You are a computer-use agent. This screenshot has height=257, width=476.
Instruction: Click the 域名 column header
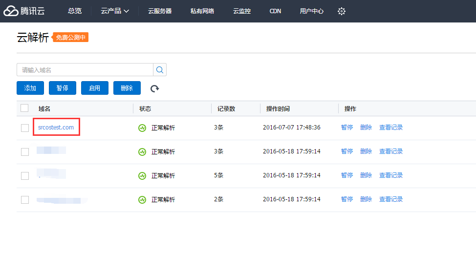[44, 108]
